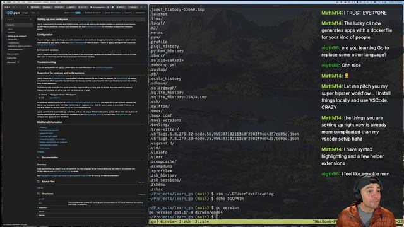Viewport: 404px width, 227px height.
Task: Open the Features link under Additional information
Action: click(x=44, y=127)
